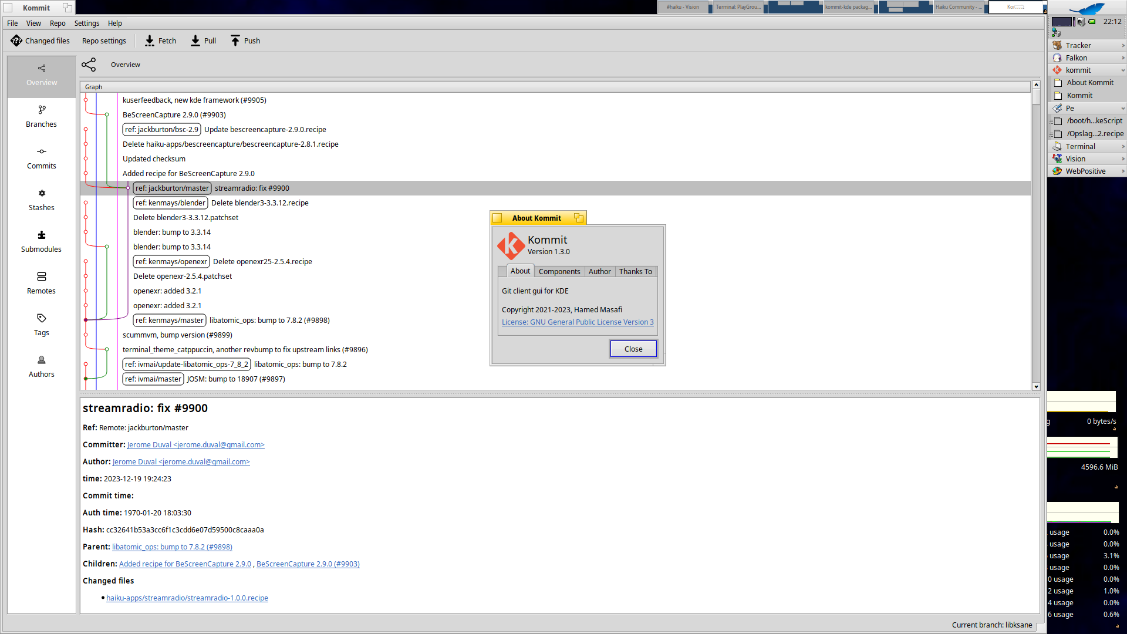Select the Graph column header
Image resolution: width=1127 pixels, height=634 pixels.
(555, 87)
